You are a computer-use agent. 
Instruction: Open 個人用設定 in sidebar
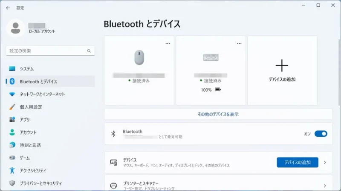point(50,107)
